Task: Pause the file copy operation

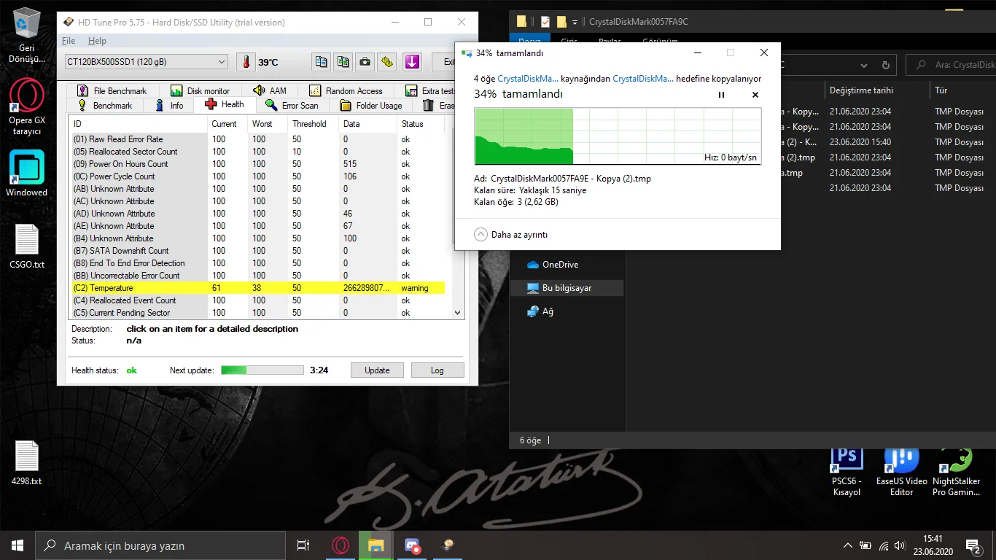Action: [722, 95]
